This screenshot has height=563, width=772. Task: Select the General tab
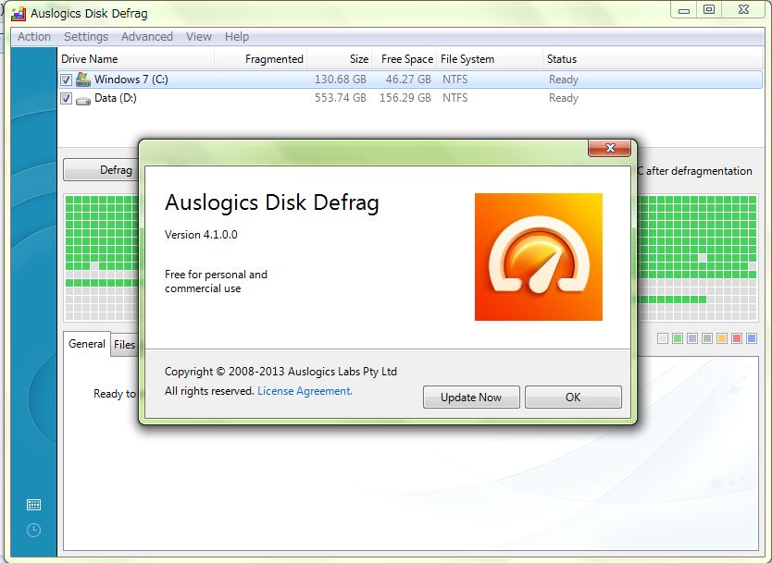tap(87, 344)
